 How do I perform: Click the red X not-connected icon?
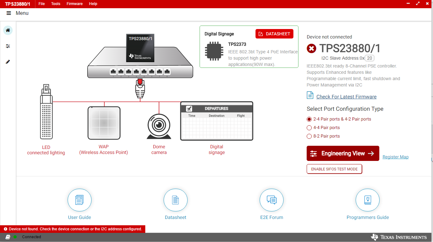click(x=311, y=49)
